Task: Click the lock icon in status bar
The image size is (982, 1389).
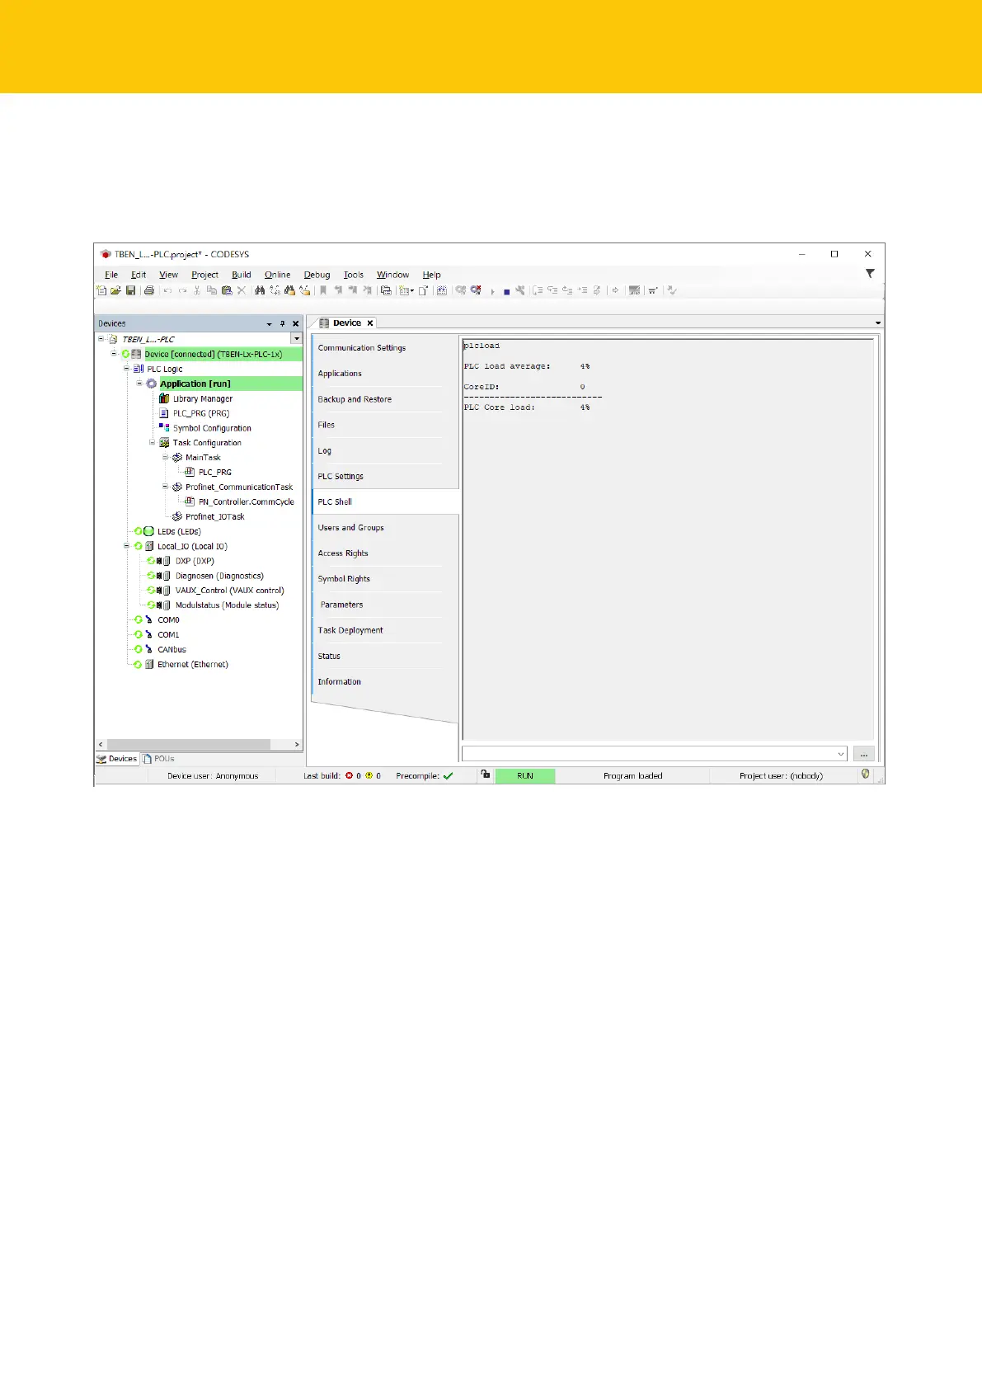Action: pyautogui.click(x=486, y=775)
